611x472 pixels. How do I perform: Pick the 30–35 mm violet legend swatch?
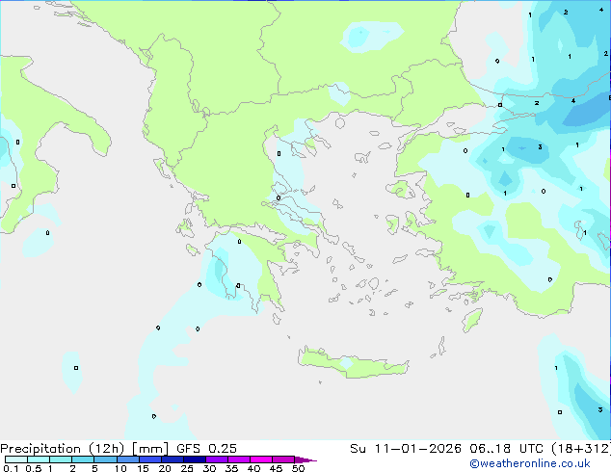[x=217, y=459]
